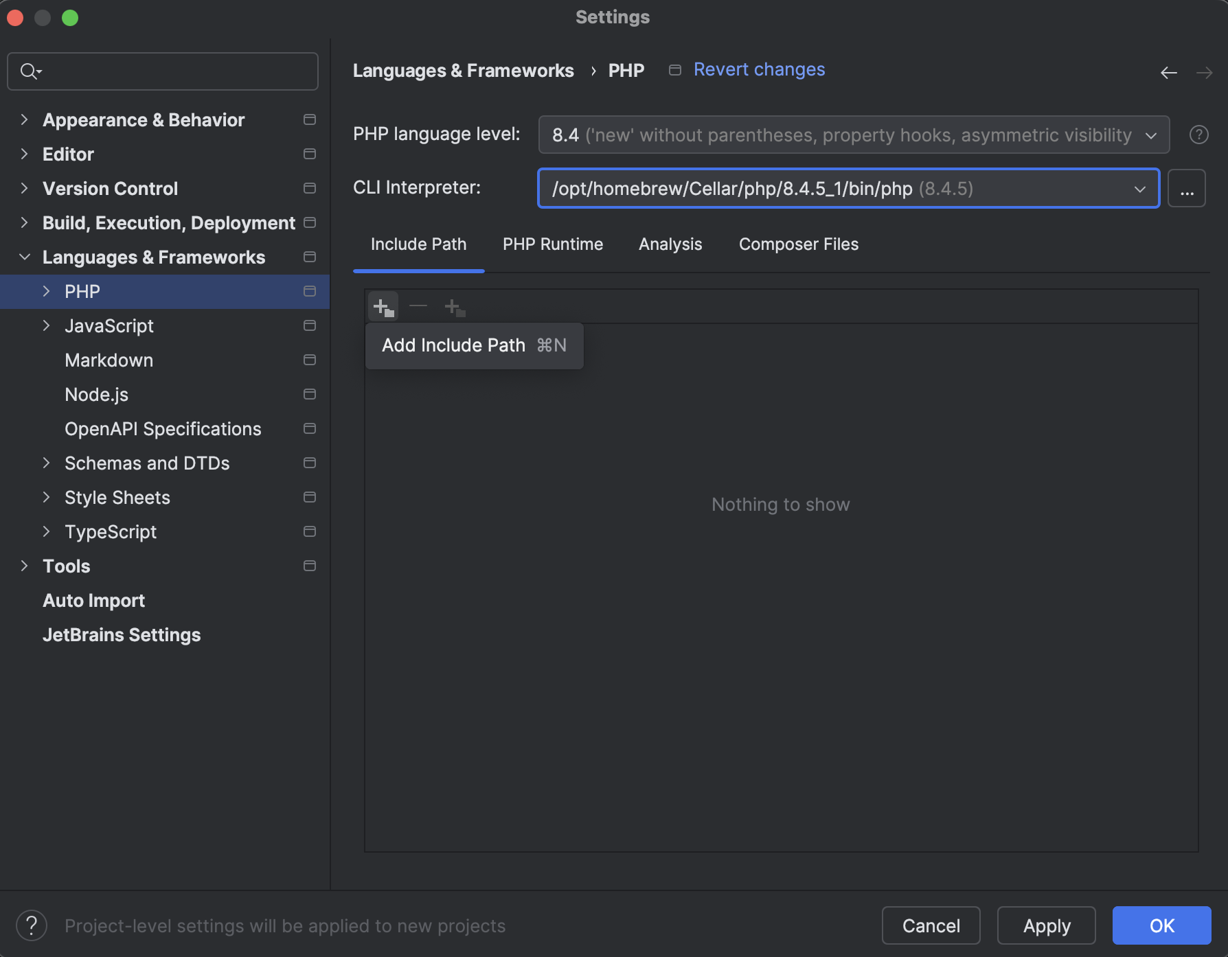This screenshot has width=1228, height=957.
Task: Click project-level icon beside Tools
Action: 310,566
